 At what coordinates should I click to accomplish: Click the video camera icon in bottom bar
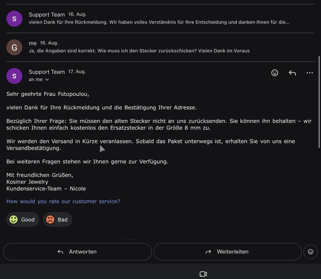pos(203,274)
